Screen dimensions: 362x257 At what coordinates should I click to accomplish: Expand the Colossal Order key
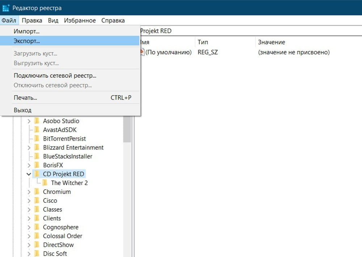click(29, 236)
